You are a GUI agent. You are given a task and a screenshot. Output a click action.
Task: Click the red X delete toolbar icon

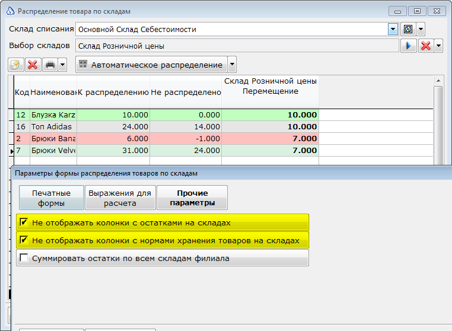pyautogui.click(x=33, y=65)
